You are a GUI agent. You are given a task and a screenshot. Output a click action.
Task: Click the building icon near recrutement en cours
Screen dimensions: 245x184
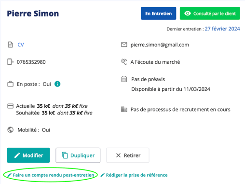124,109
